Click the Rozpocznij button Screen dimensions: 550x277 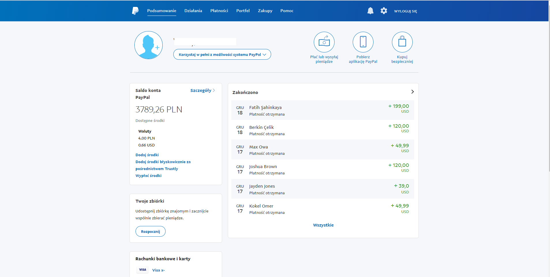[x=151, y=231]
